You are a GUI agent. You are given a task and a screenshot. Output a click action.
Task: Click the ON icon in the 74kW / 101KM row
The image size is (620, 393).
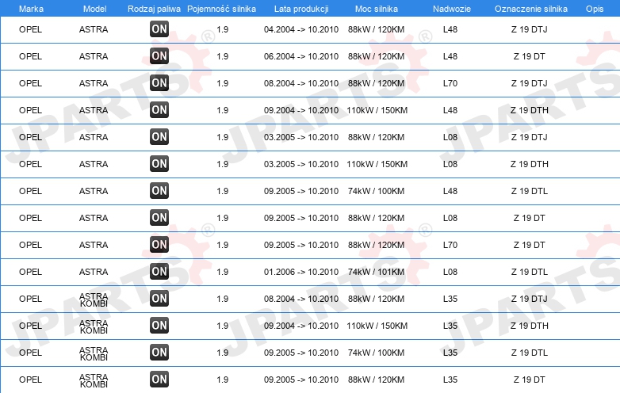(159, 271)
